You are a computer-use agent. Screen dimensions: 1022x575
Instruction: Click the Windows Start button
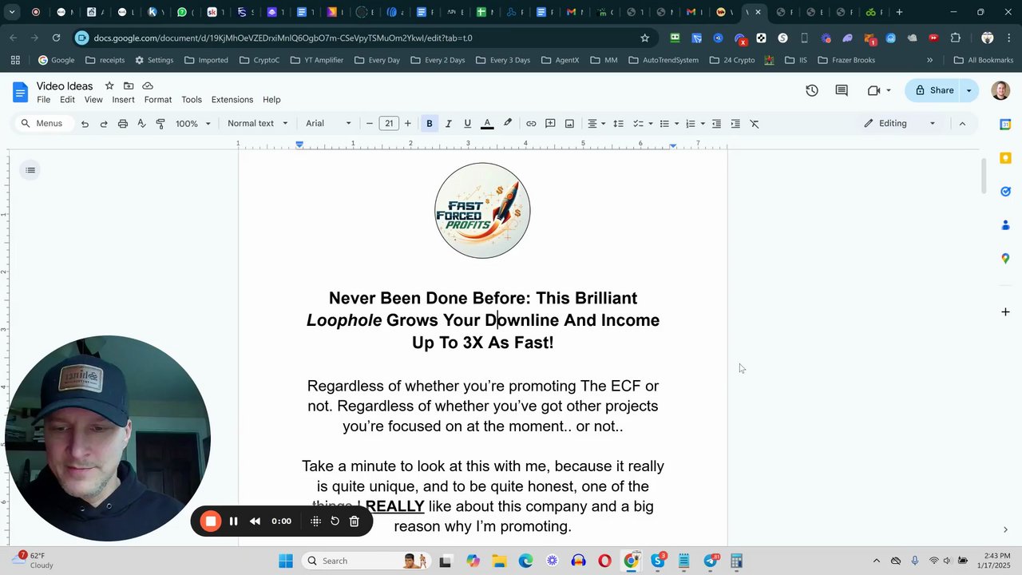[x=286, y=561]
